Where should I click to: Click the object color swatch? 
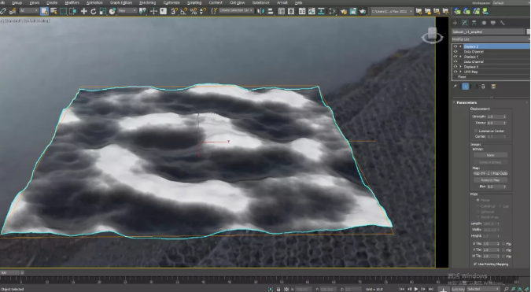pyautogui.click(x=529, y=31)
